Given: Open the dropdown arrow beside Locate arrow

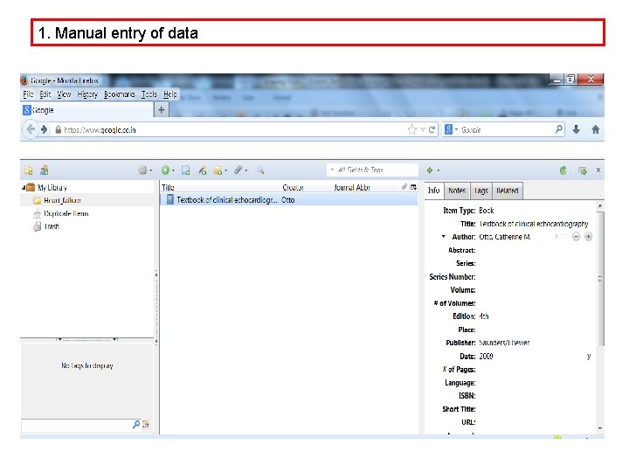Looking at the screenshot, I should pyautogui.click(x=438, y=170).
